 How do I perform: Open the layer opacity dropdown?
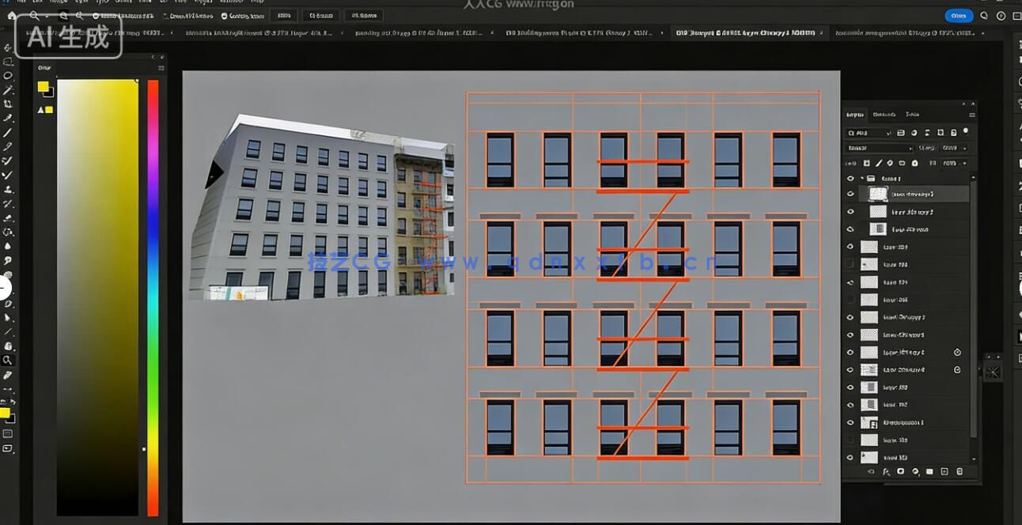click(952, 148)
